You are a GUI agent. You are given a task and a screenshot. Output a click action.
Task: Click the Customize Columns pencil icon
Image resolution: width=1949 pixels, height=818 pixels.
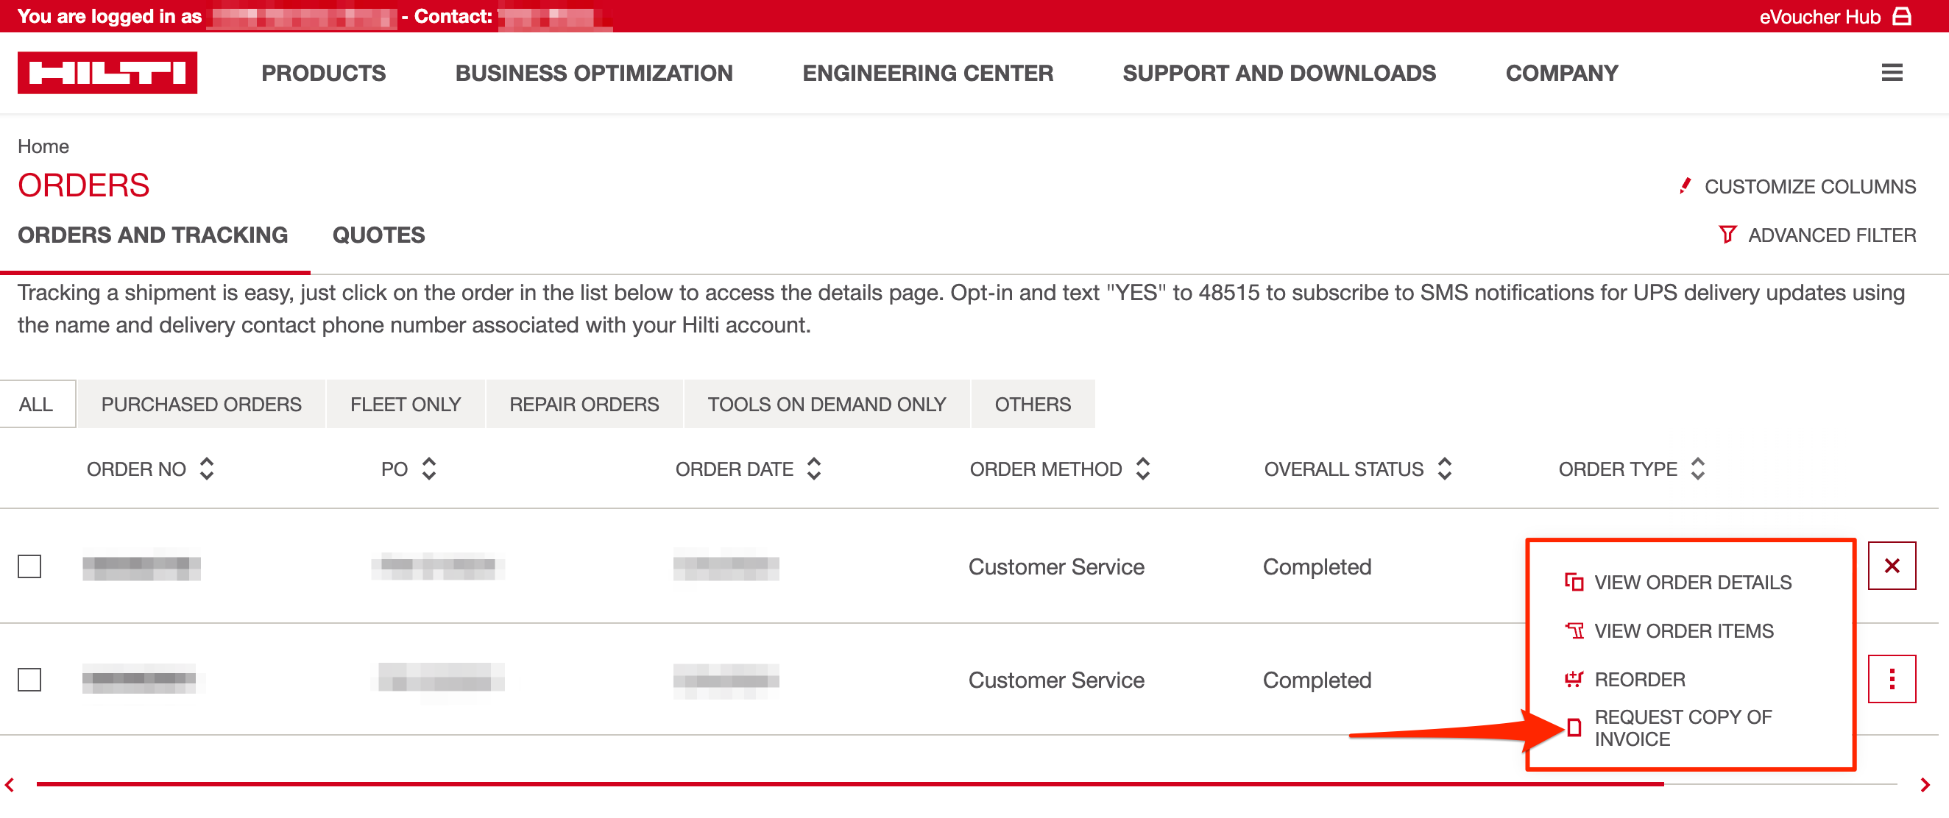(x=1684, y=186)
